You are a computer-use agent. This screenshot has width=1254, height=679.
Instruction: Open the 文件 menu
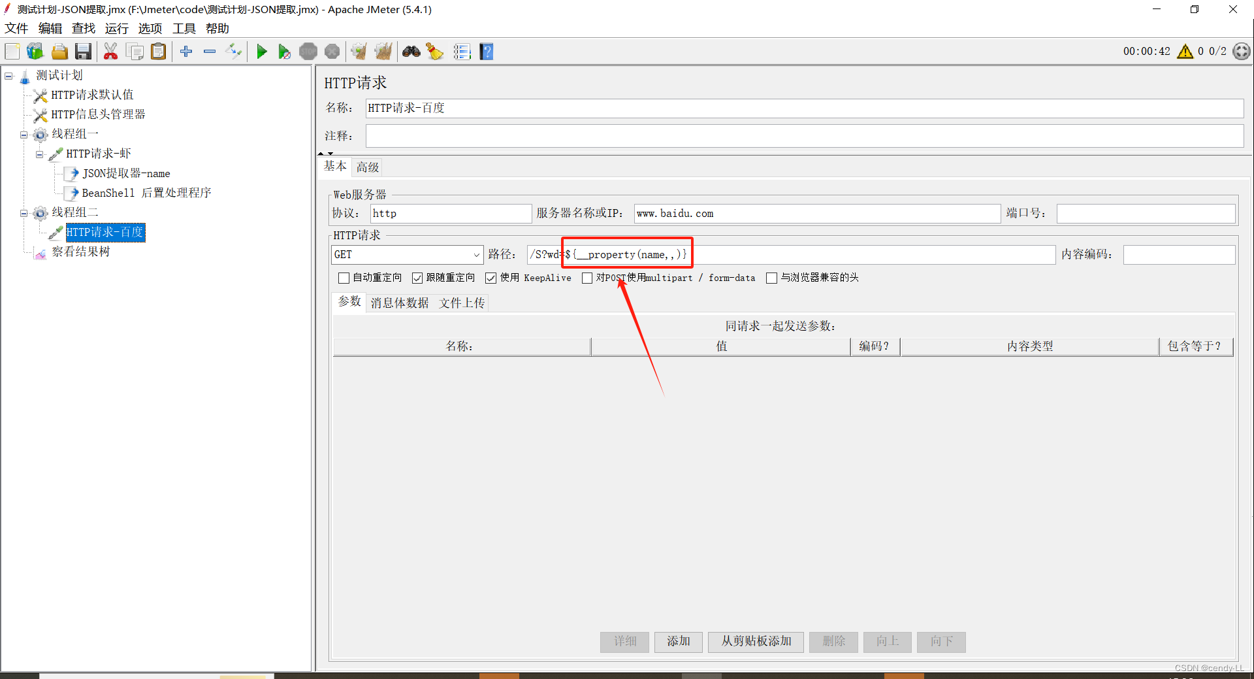pyautogui.click(x=16, y=29)
